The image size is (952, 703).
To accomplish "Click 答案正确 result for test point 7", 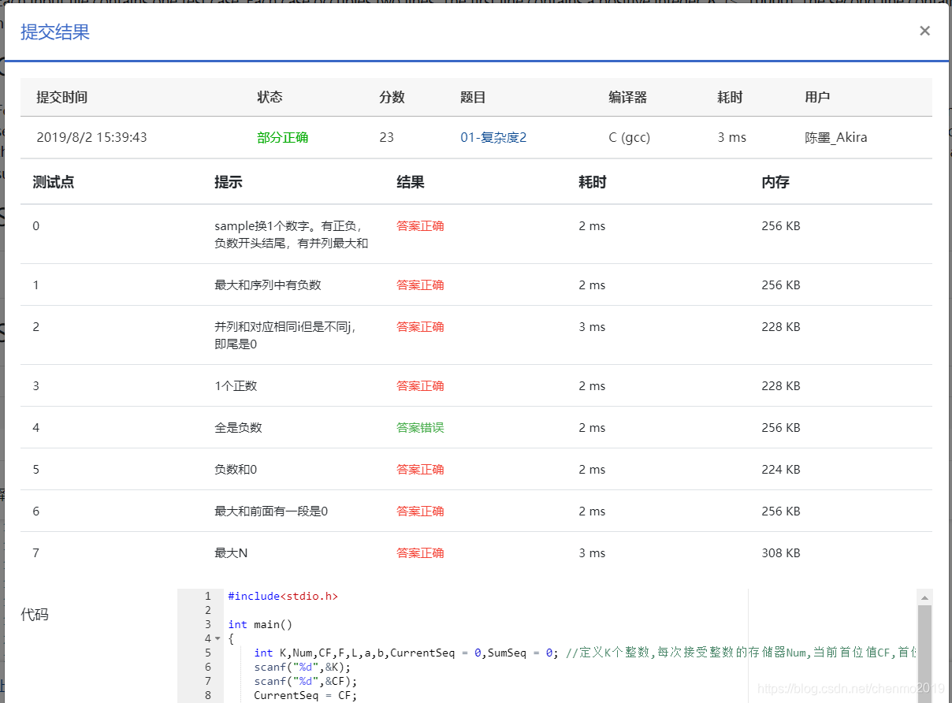I will (420, 553).
